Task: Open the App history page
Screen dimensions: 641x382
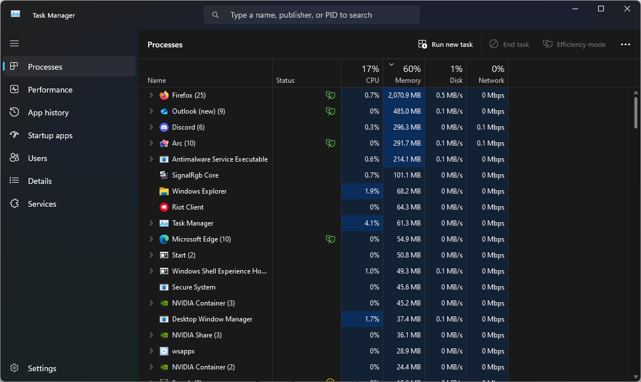Action: (69, 112)
